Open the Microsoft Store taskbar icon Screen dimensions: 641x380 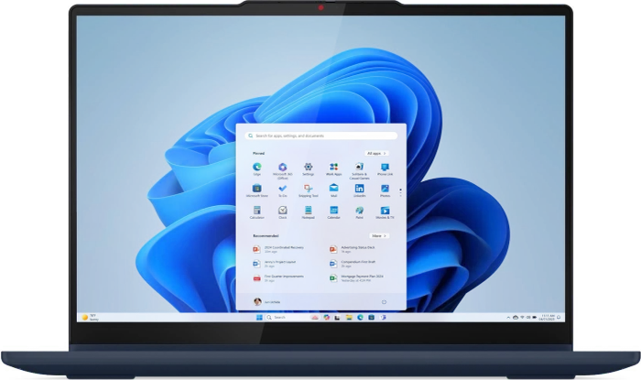click(x=371, y=317)
